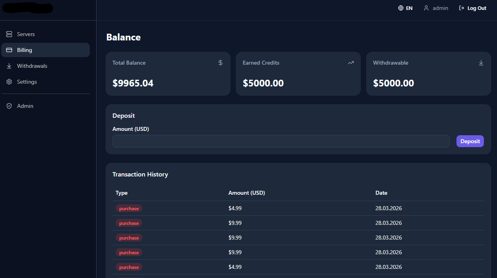Screen dimensions: 497x278
Task: Click the Log Out arrow icon
Action: point(461,8)
